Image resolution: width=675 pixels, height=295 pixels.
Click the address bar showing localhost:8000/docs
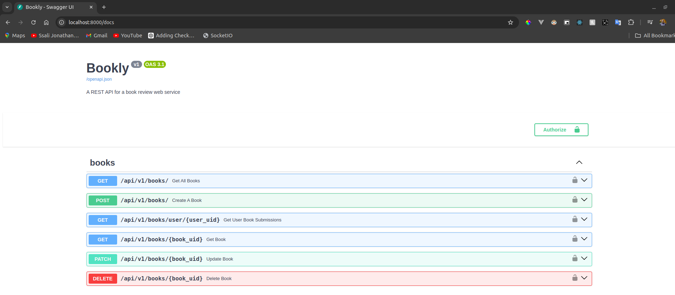tap(249, 22)
